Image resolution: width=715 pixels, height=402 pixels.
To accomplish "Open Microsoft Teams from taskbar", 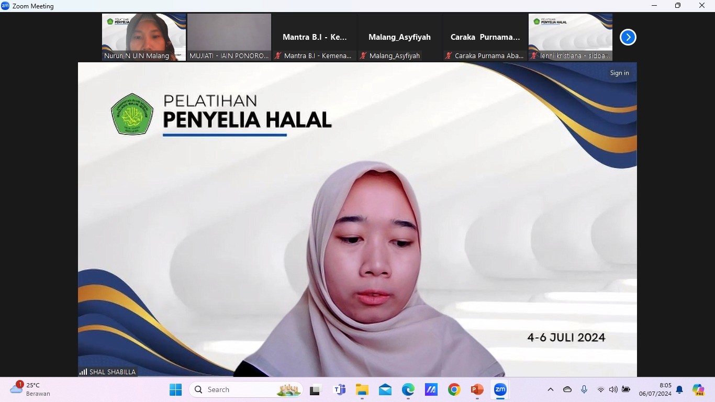I will (x=339, y=389).
